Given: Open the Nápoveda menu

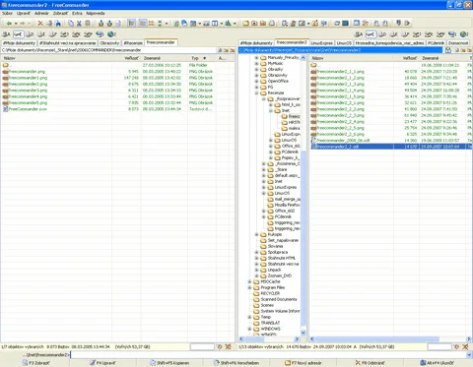Looking at the screenshot, I should 96,14.
